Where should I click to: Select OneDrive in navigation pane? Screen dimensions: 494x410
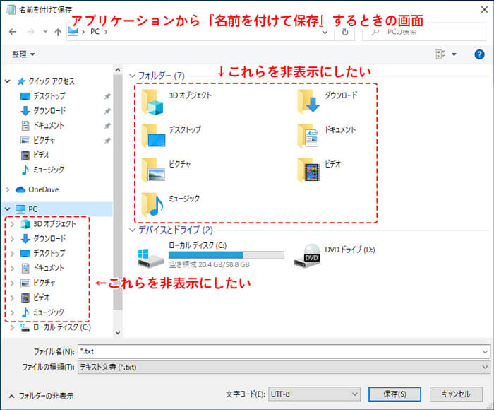pyautogui.click(x=37, y=189)
